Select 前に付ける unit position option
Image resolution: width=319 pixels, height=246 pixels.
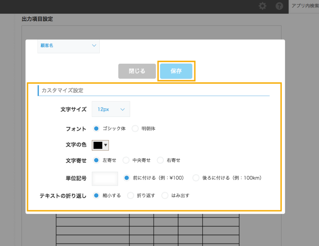(x=127, y=178)
